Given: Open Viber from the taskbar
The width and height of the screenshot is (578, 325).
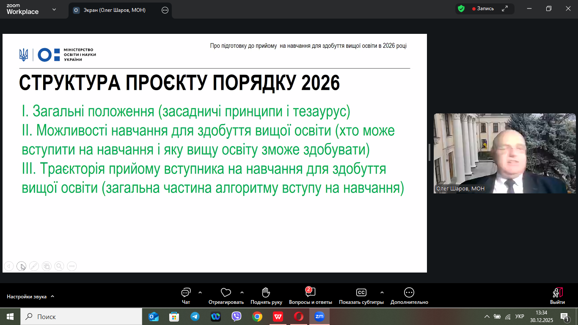Looking at the screenshot, I should pos(236,317).
